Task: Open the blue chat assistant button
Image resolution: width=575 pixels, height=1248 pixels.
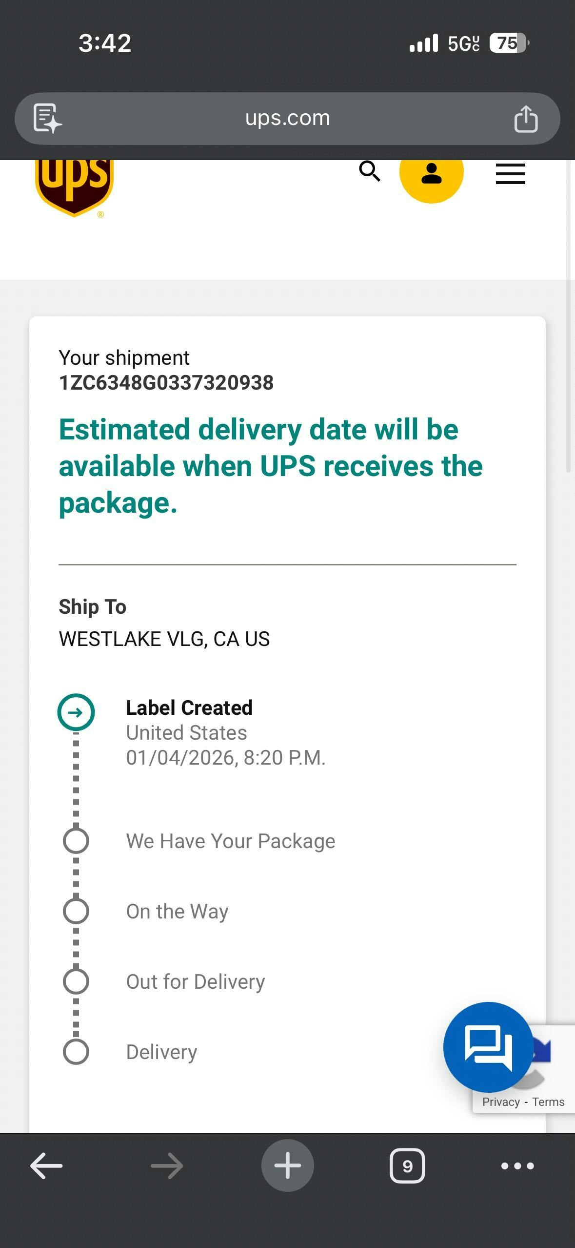Action: pyautogui.click(x=488, y=1046)
